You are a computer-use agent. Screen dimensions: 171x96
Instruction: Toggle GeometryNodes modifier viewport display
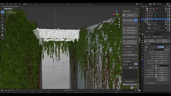[161, 47]
